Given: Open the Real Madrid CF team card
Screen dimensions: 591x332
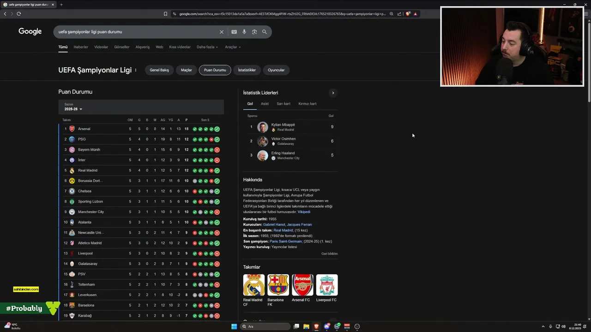Looking at the screenshot, I should tap(253, 290).
